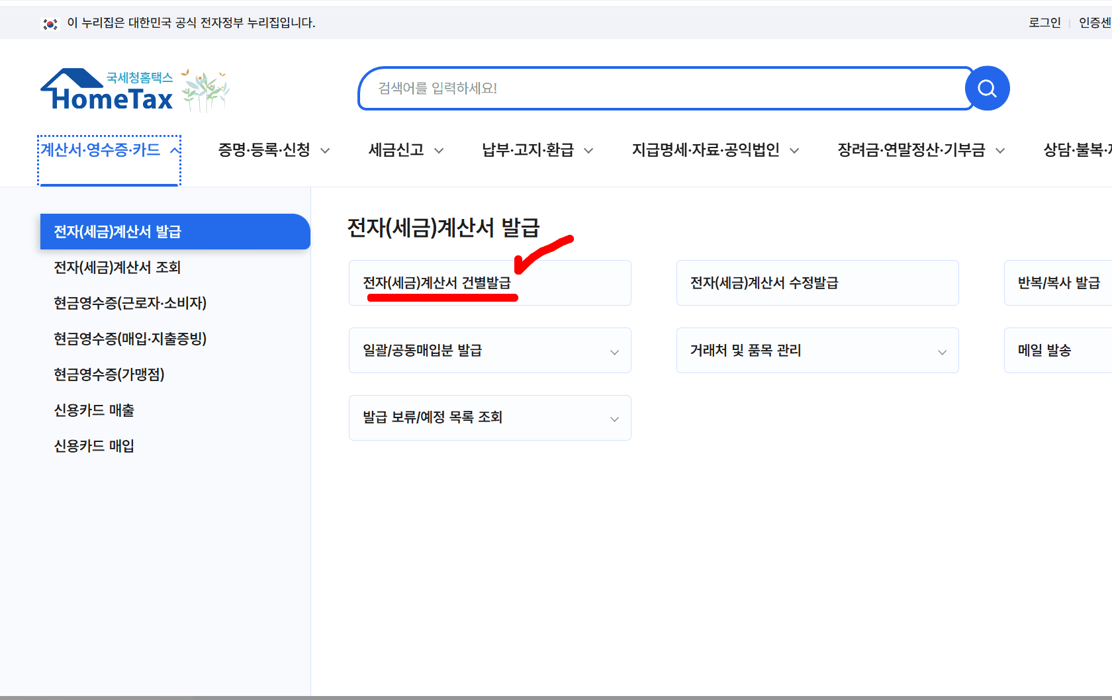The width and height of the screenshot is (1112, 700).
Task: Click the blue search magnifier button
Action: [x=987, y=88]
